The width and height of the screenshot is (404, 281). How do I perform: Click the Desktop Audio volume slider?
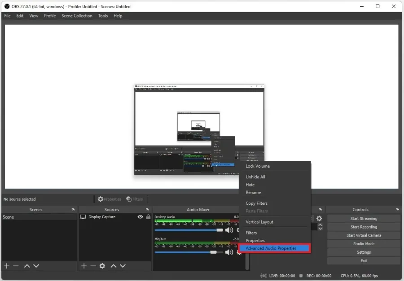click(189, 230)
